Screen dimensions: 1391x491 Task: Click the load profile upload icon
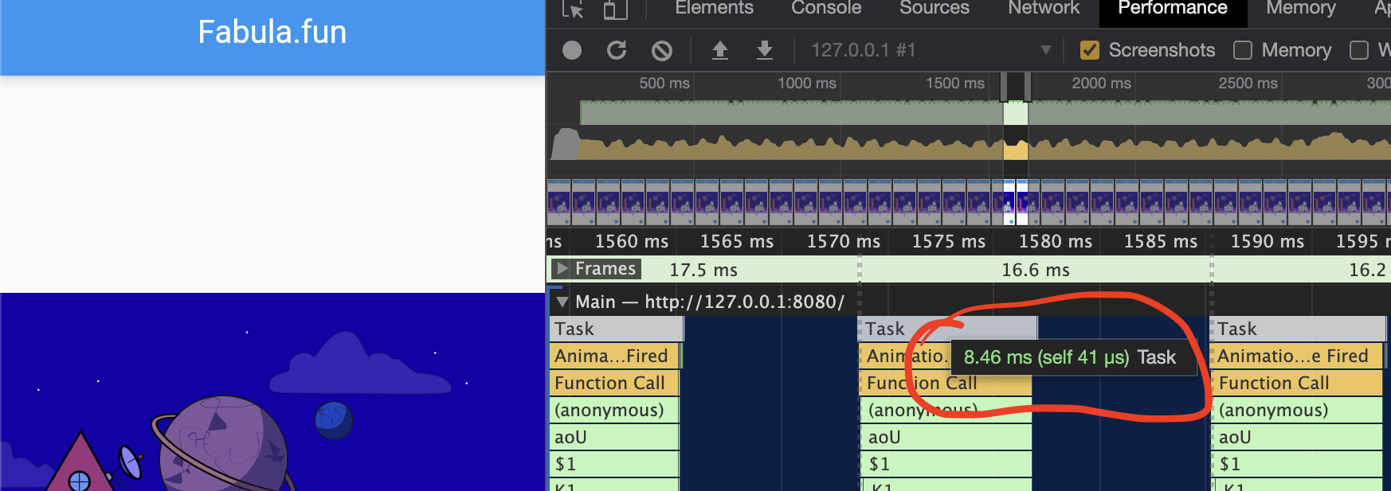(720, 50)
